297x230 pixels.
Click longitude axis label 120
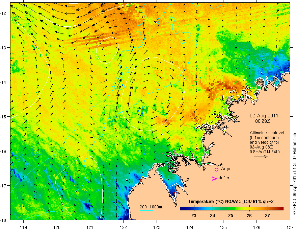point(57,227)
